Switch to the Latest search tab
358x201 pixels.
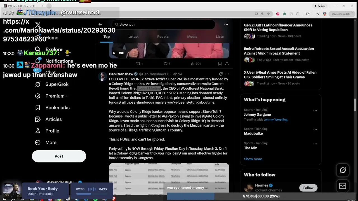tap(133, 37)
